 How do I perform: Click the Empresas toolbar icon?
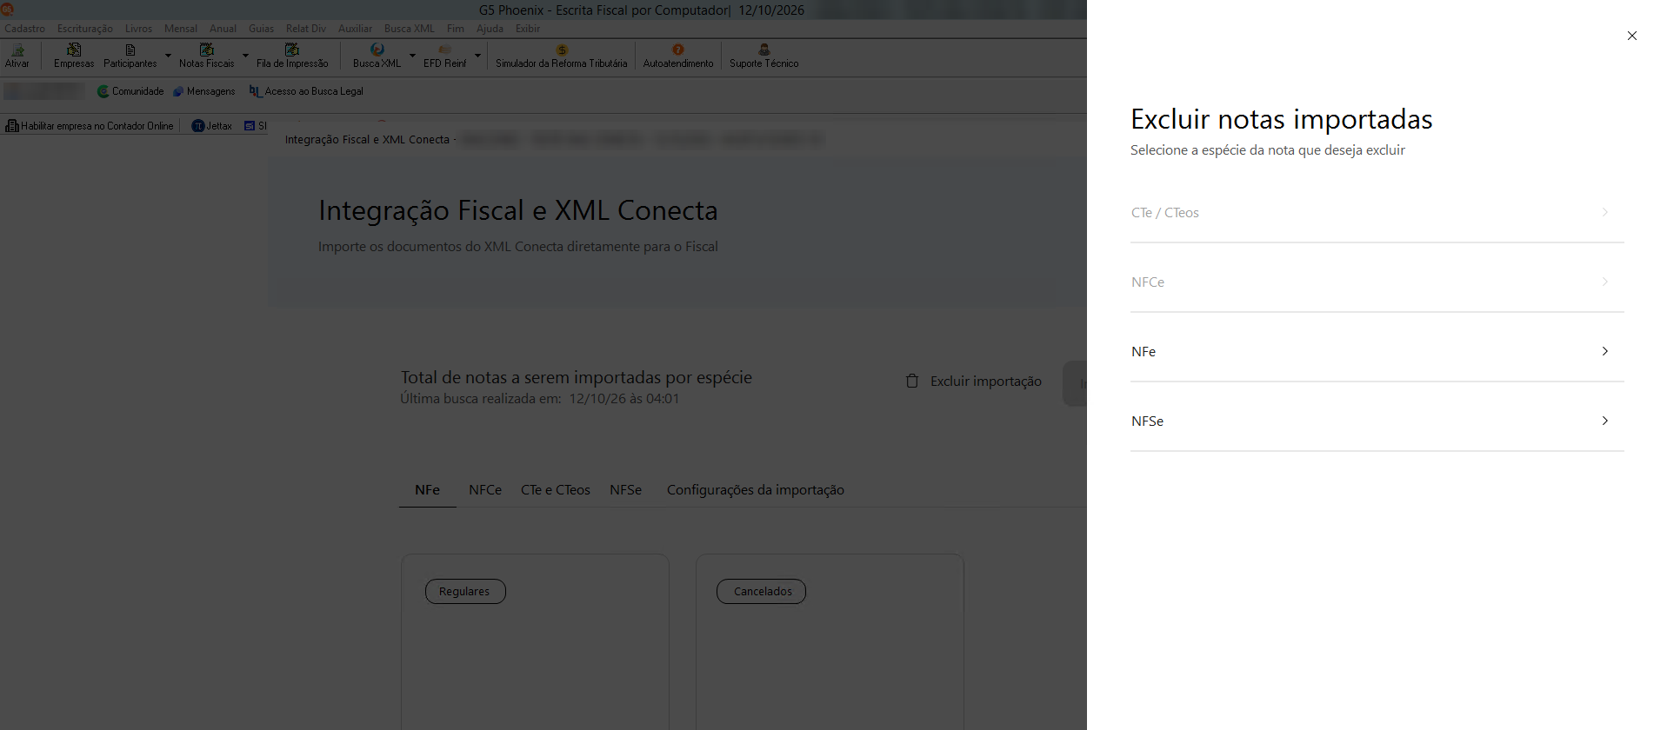pos(74,50)
